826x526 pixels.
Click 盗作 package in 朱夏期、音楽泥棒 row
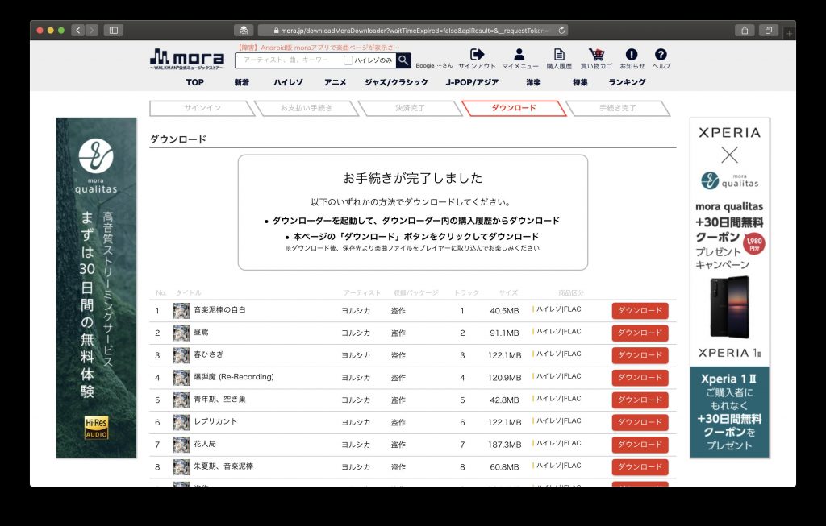coord(398,467)
